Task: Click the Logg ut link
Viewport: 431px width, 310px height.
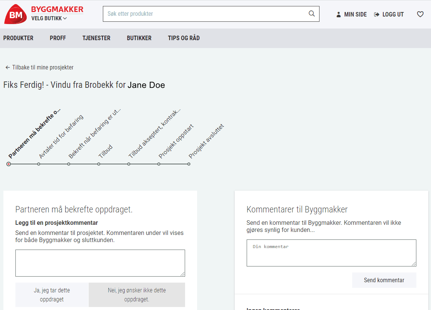Action: tap(389, 15)
